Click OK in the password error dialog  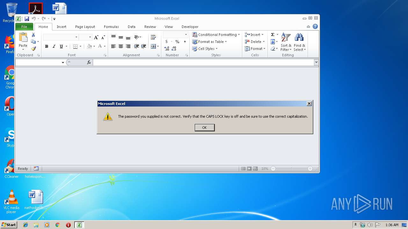pyautogui.click(x=205, y=128)
